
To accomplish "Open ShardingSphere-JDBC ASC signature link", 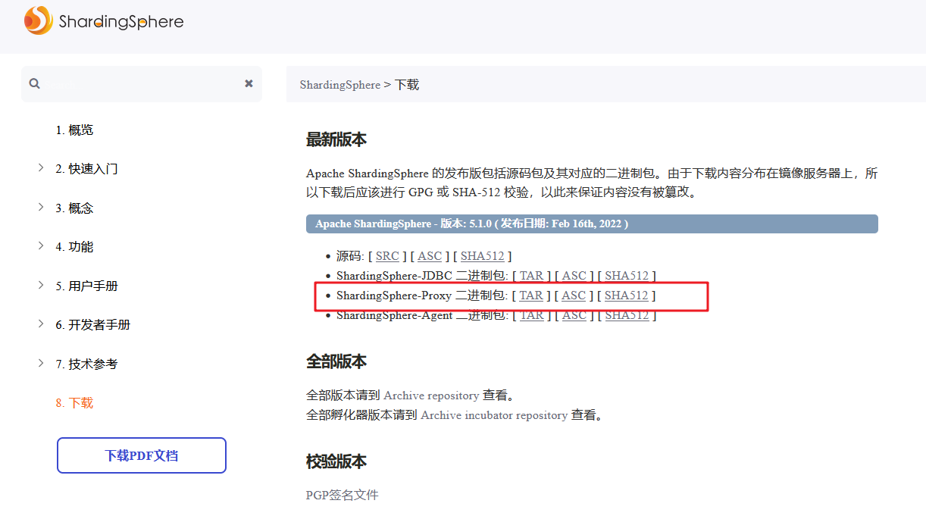I will [574, 276].
